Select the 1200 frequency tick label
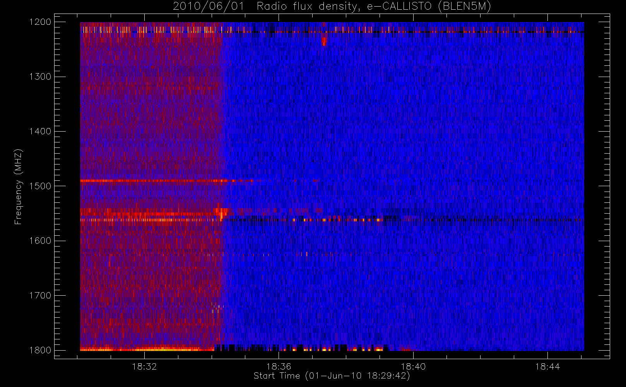626x387 pixels. pyautogui.click(x=40, y=22)
